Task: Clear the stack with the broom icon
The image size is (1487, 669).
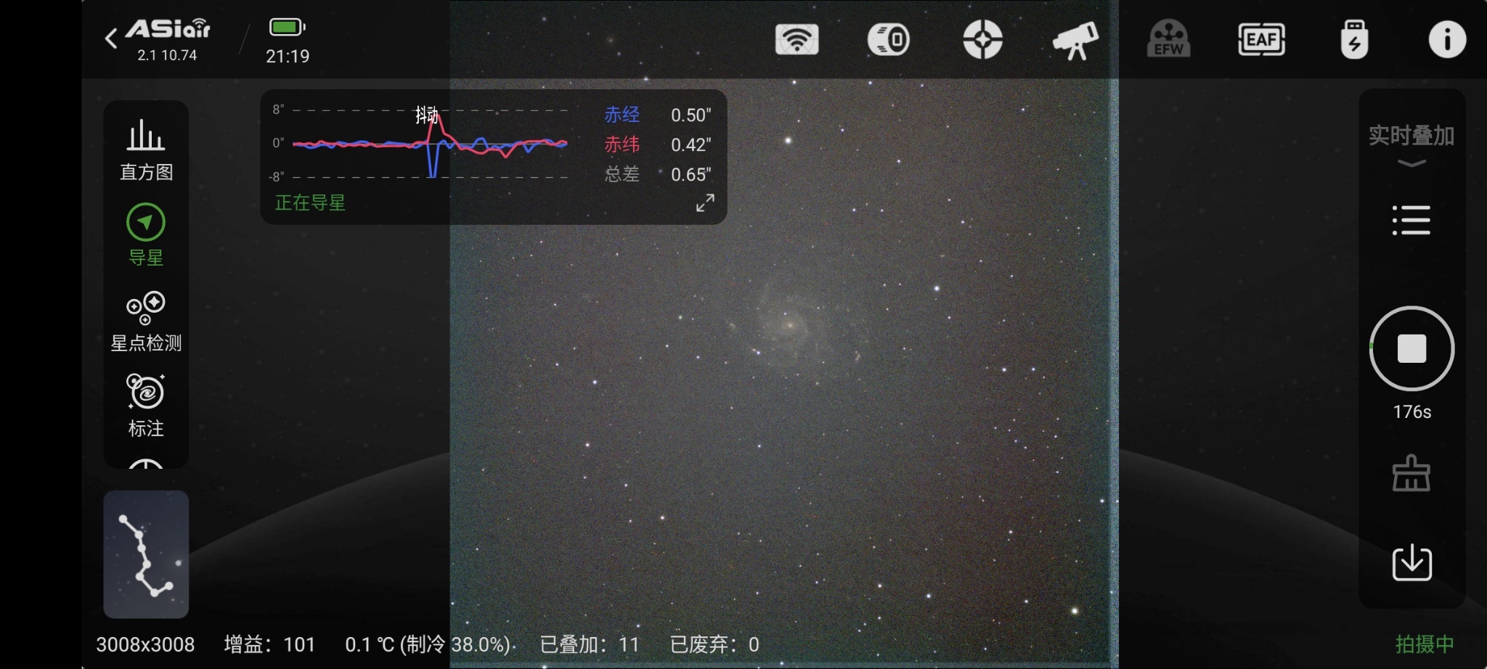Action: 1411,473
